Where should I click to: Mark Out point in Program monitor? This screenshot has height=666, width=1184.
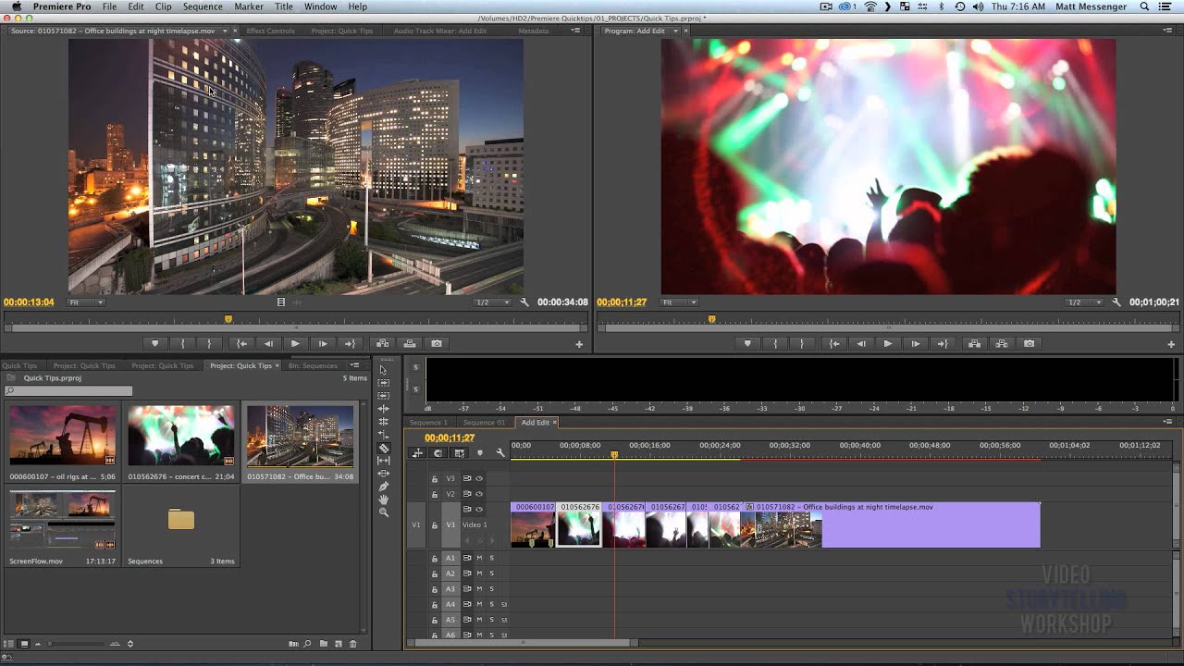click(x=801, y=343)
